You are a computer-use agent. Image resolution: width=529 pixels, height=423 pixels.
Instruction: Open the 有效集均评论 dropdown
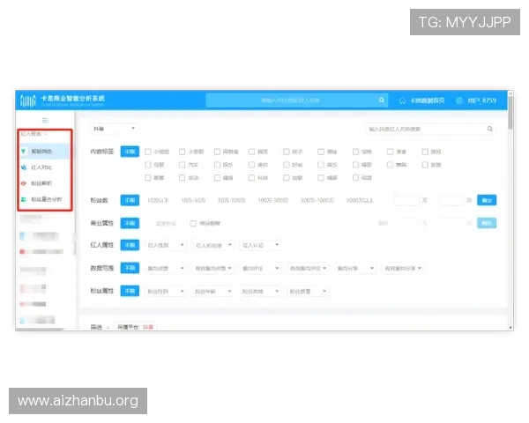click(308, 269)
